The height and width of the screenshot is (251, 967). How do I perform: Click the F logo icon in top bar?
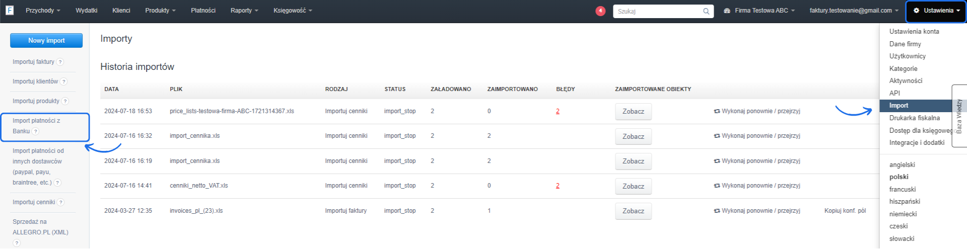9,10
